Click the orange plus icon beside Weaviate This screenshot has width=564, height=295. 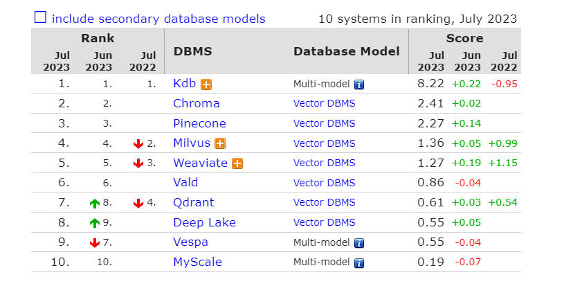pos(237,164)
